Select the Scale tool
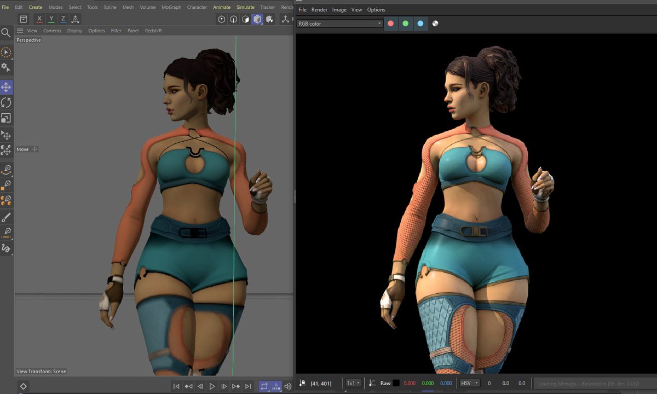This screenshot has height=394, width=657. click(x=6, y=118)
